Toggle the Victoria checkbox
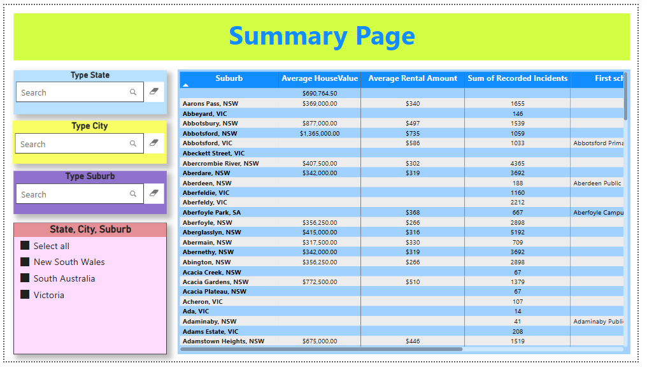 pos(25,295)
